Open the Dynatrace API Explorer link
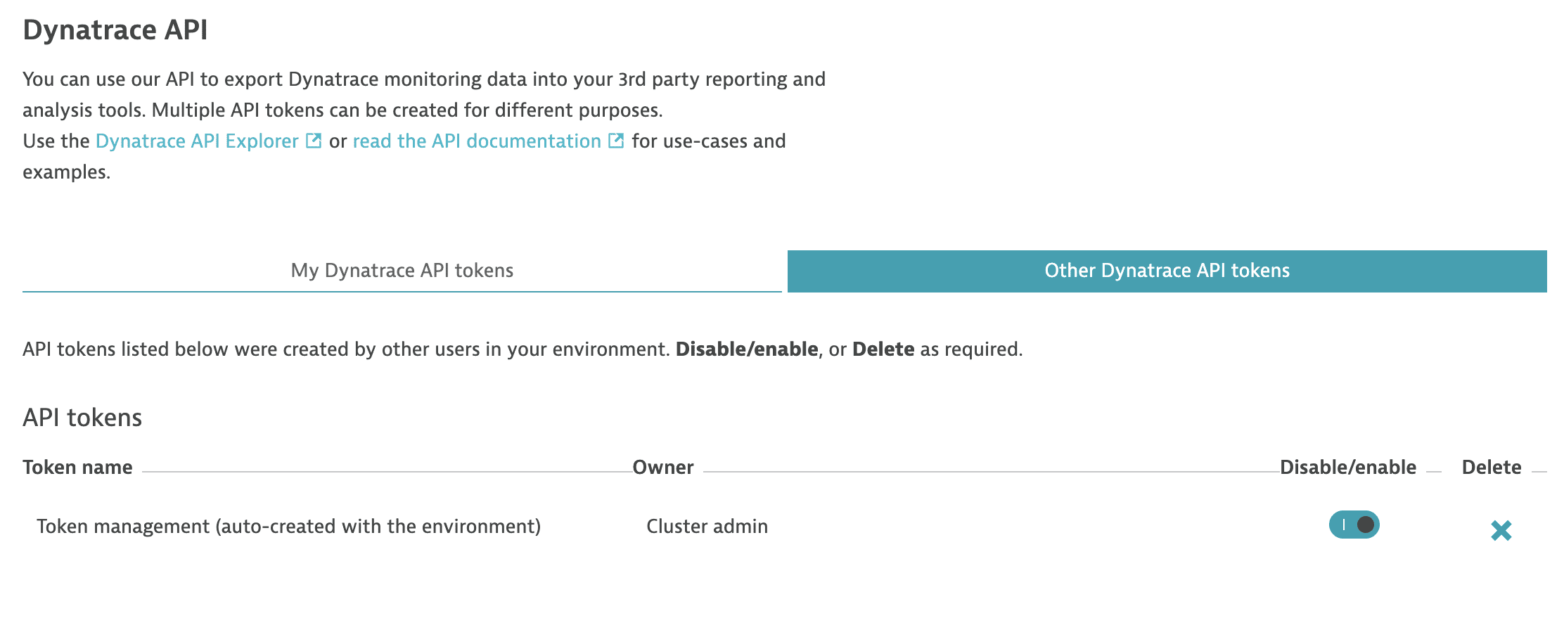 (x=197, y=141)
